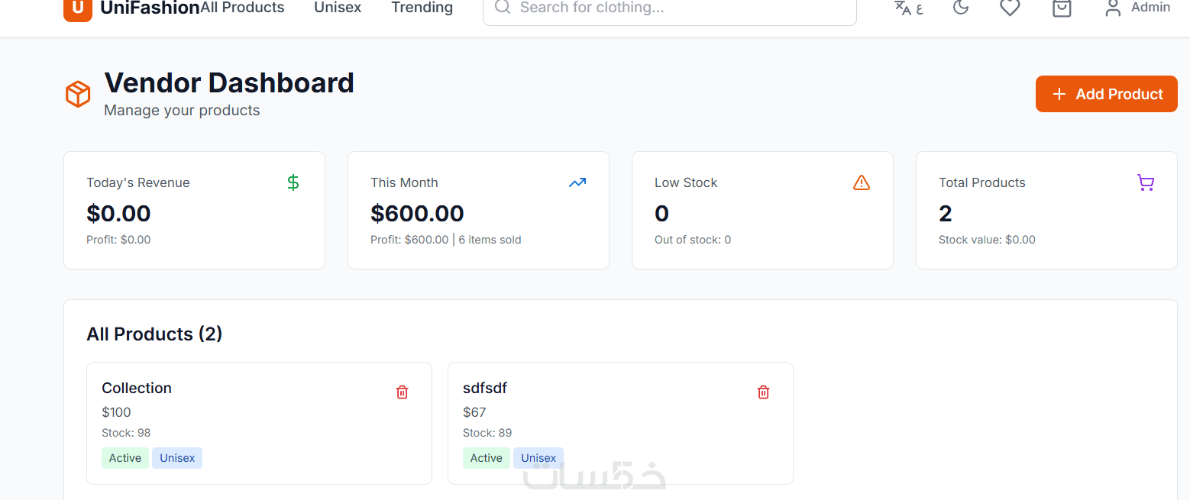
Task: Focus the Search for clothing field
Action: point(672,8)
